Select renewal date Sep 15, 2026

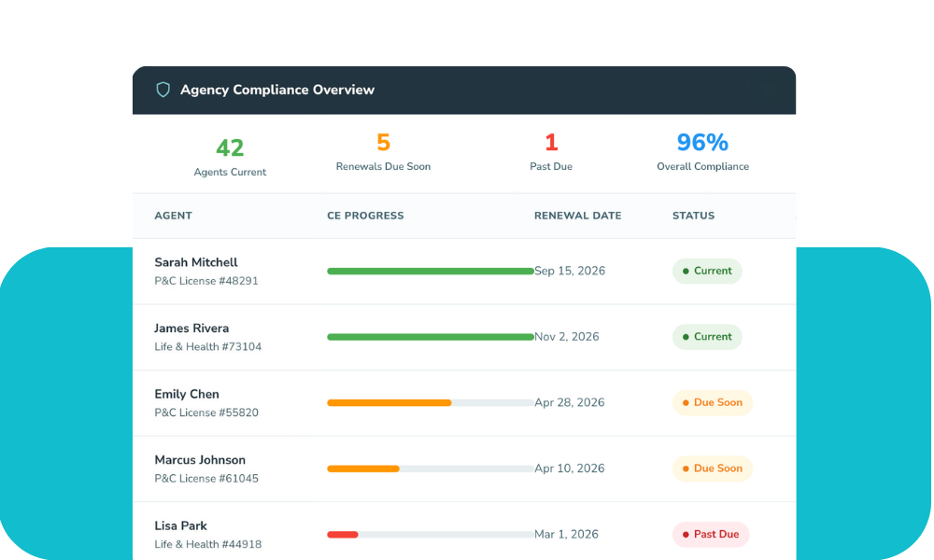(570, 271)
